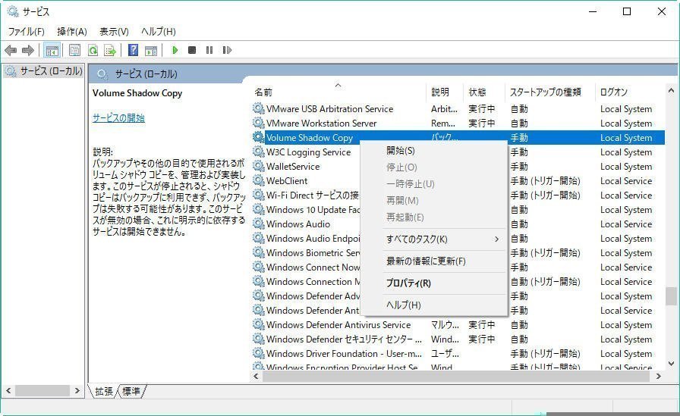
Task: Sort by スタートアップの種類 column header
Action: click(x=545, y=92)
